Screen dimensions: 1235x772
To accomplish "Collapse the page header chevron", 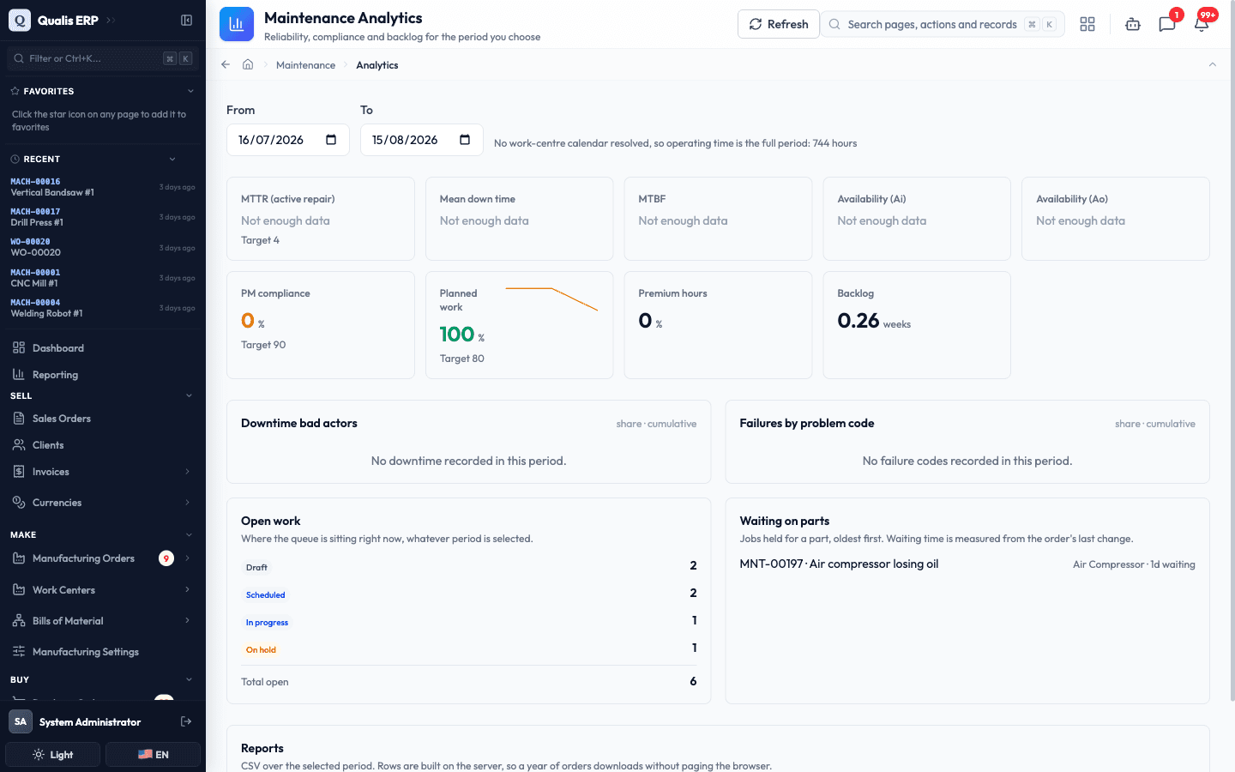I will tap(1213, 64).
